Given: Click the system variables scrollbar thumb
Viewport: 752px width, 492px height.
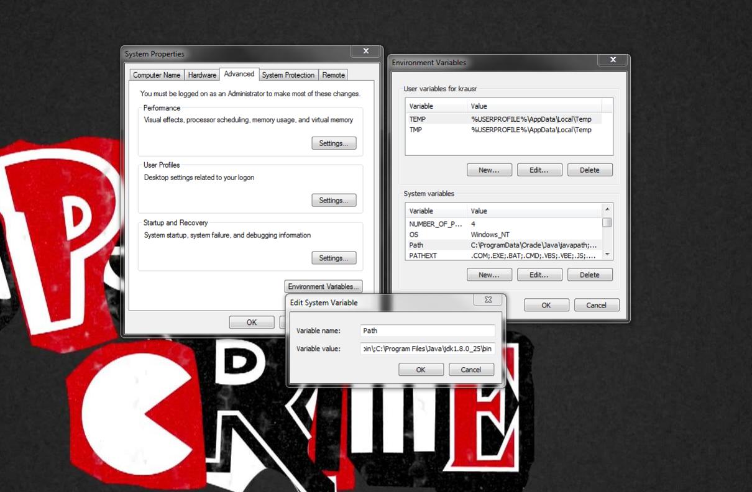Looking at the screenshot, I should pos(607,222).
